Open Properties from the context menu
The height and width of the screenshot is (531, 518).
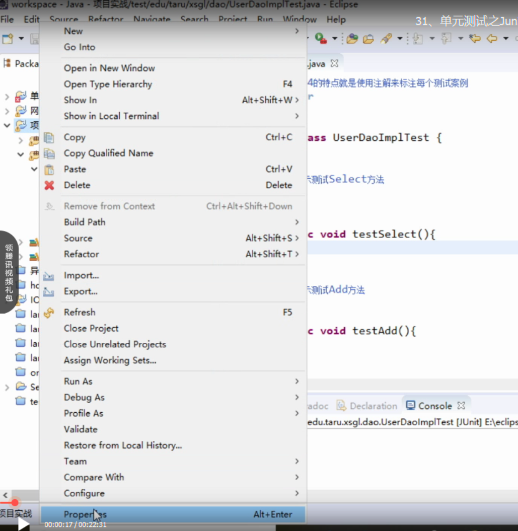[x=173, y=514]
